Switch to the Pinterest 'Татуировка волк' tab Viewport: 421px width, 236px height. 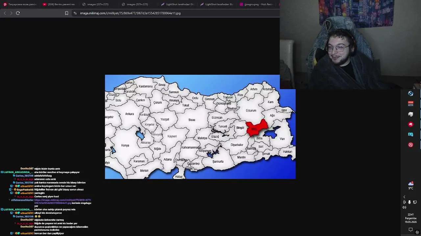click(20, 4)
